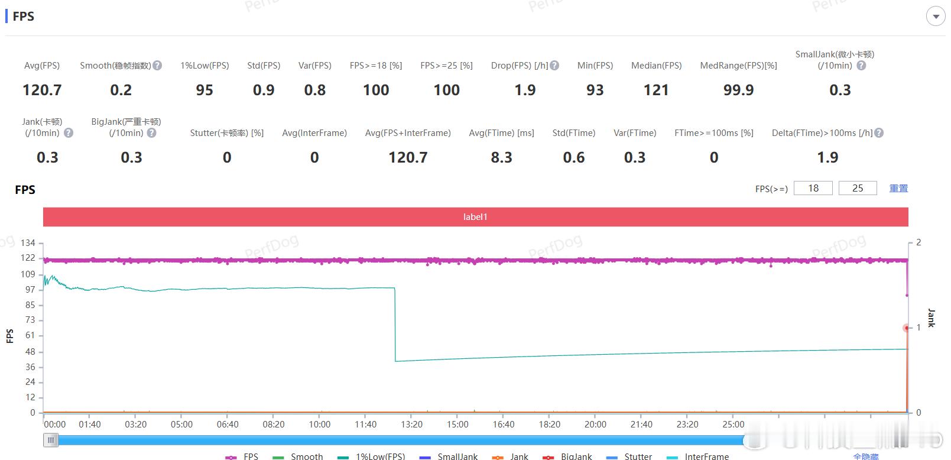
Task: Open help icon next to Delta(FTime)>100ms
Action: tap(879, 133)
